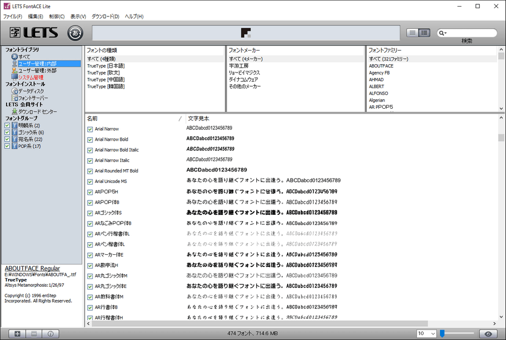
Task: Uncheck Arial Unicode MS checkbox
Action: [90, 182]
